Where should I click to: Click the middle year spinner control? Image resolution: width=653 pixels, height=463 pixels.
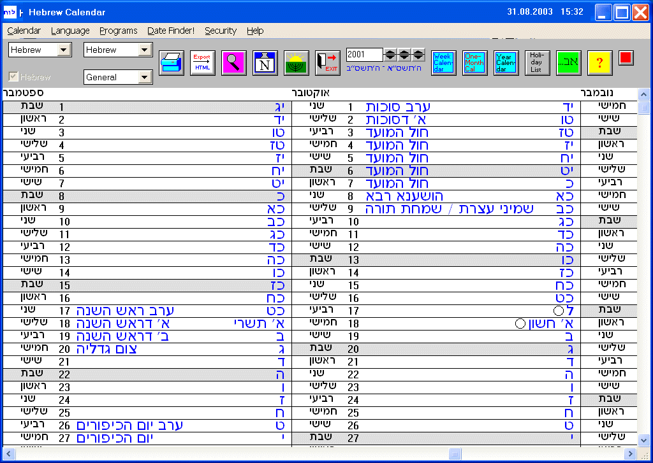pyautogui.click(x=404, y=55)
